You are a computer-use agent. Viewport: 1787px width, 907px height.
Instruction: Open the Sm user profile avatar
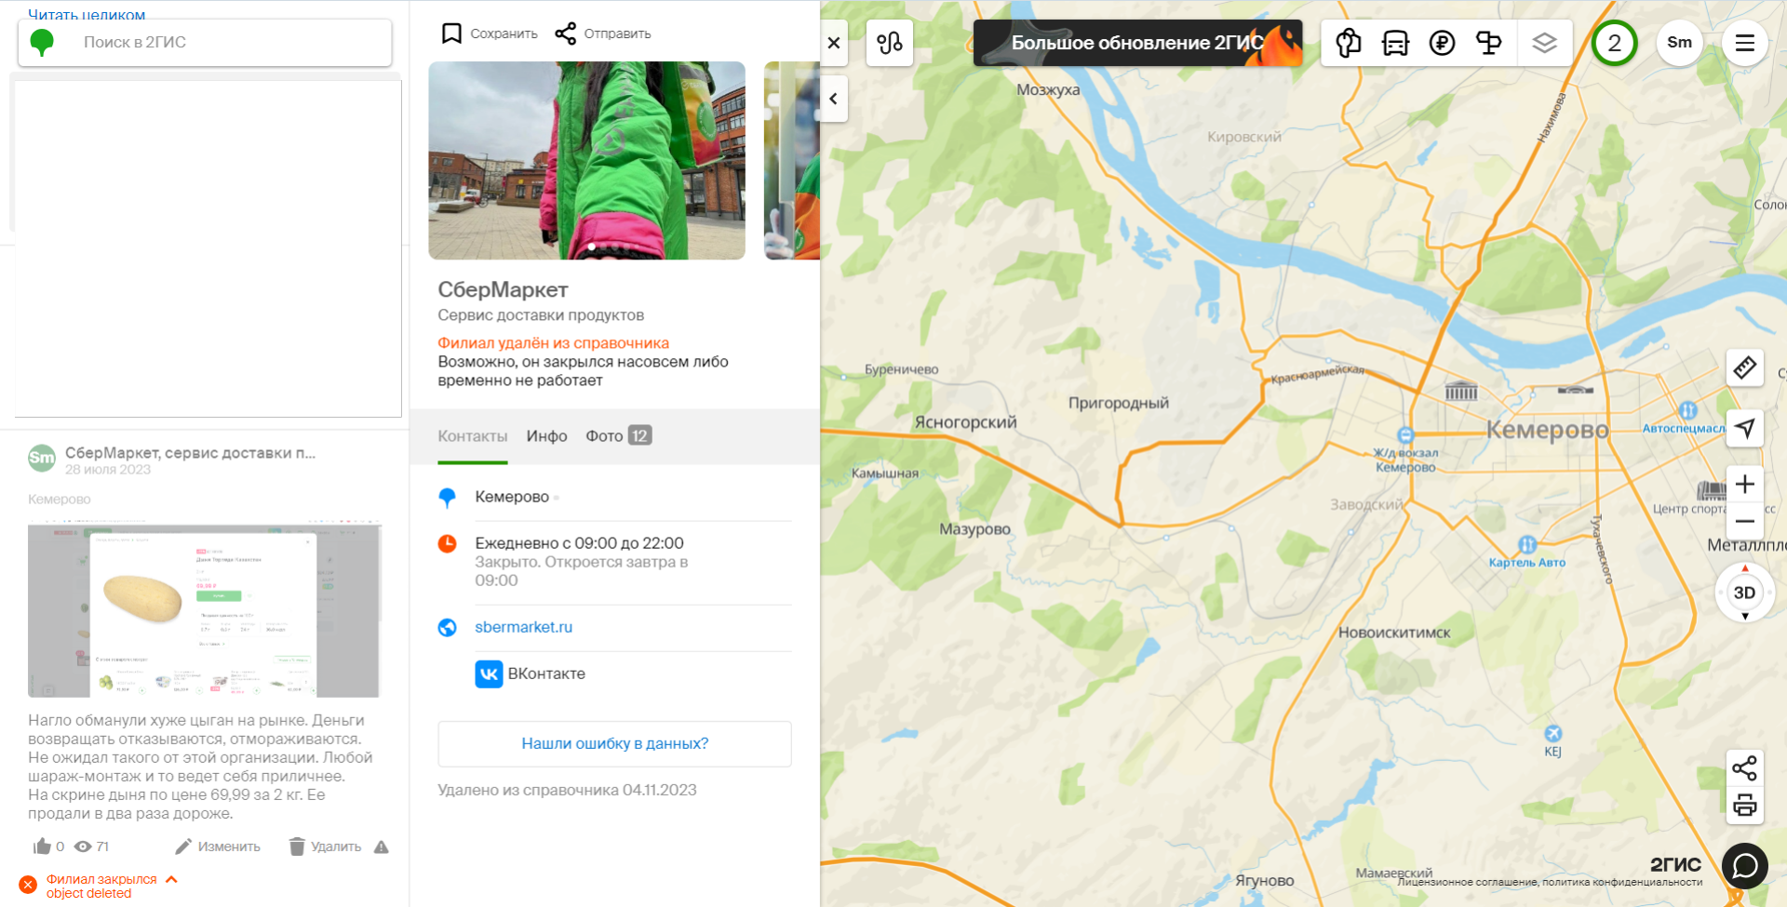(x=1679, y=43)
